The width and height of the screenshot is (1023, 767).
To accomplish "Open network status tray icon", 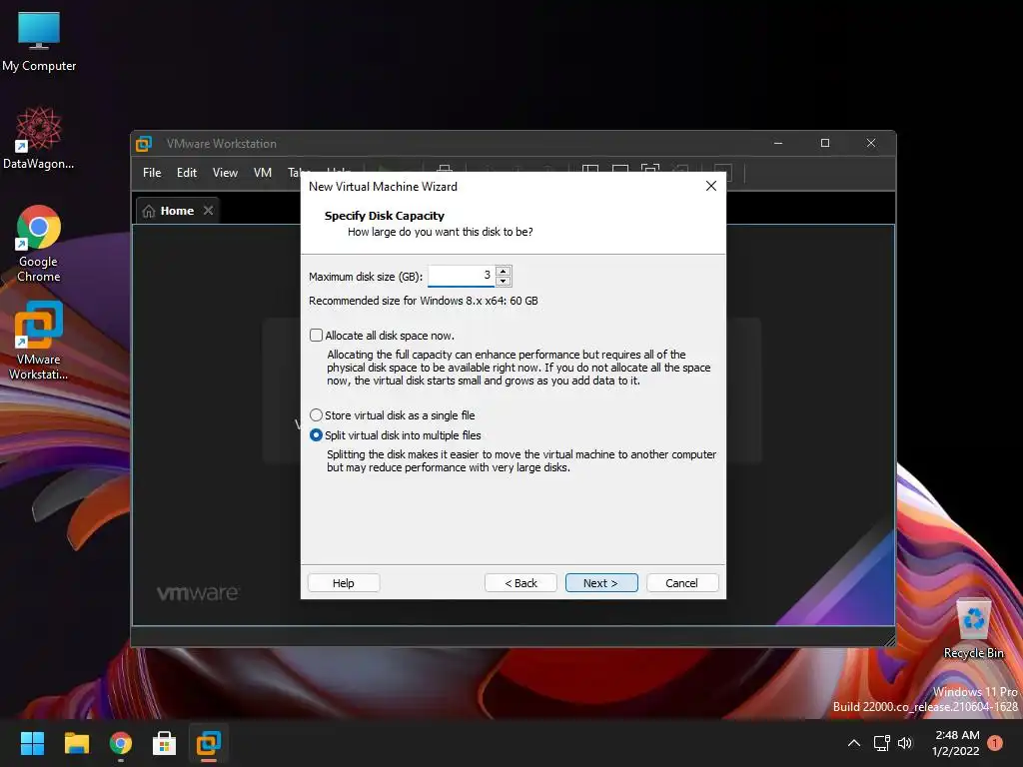I will 881,743.
